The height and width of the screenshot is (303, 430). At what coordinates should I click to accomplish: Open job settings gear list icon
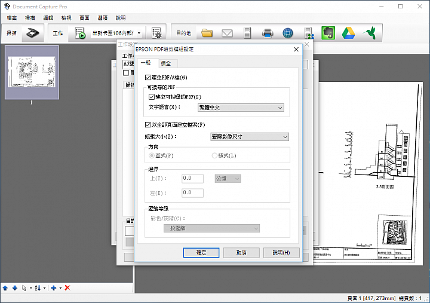tap(156, 33)
